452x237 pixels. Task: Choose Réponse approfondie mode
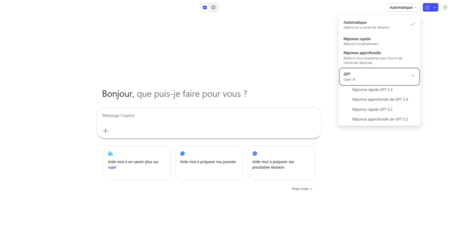coord(380,58)
